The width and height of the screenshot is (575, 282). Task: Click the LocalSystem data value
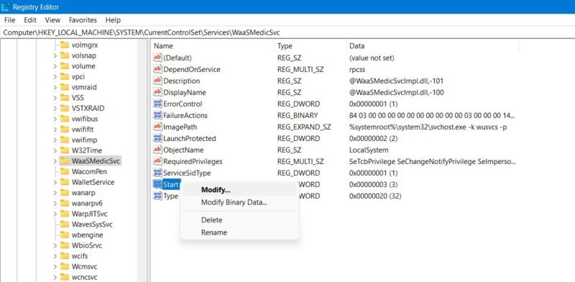click(369, 150)
